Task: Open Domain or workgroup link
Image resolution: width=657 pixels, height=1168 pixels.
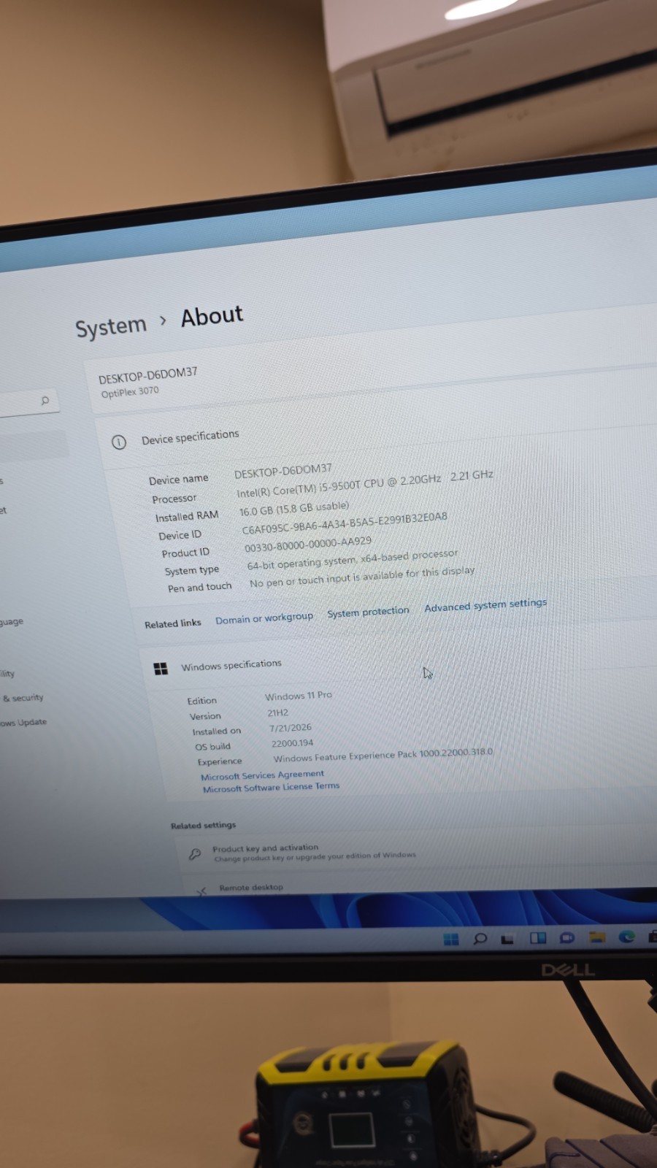Action: point(264,618)
